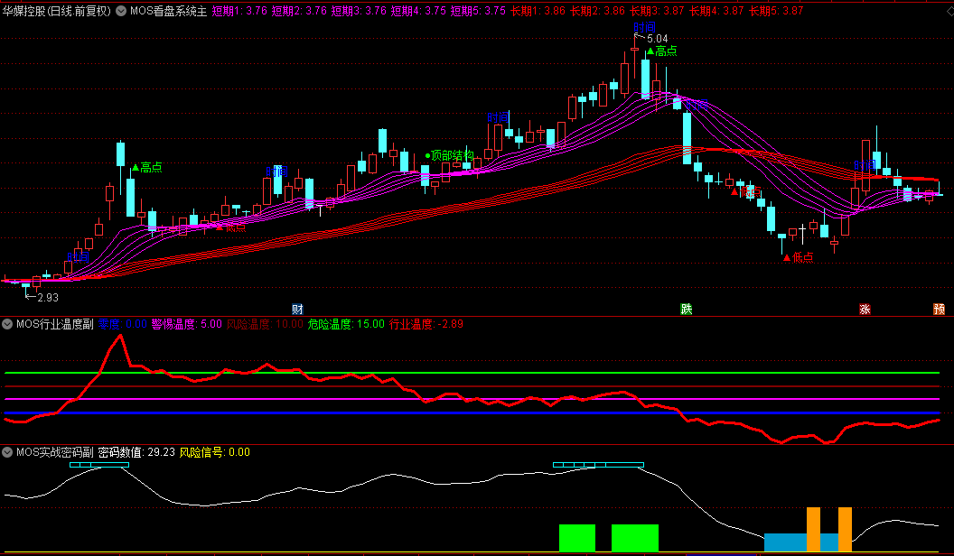This screenshot has width=954, height=556.
Task: Click the 财 event icon on the timeline
Action: pyautogui.click(x=297, y=310)
